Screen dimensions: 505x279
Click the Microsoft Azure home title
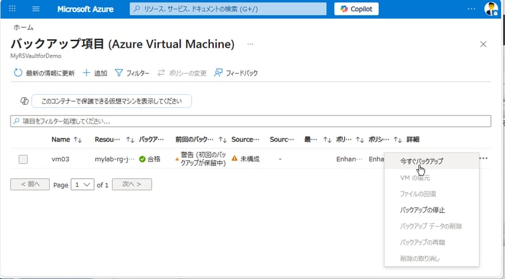click(85, 9)
